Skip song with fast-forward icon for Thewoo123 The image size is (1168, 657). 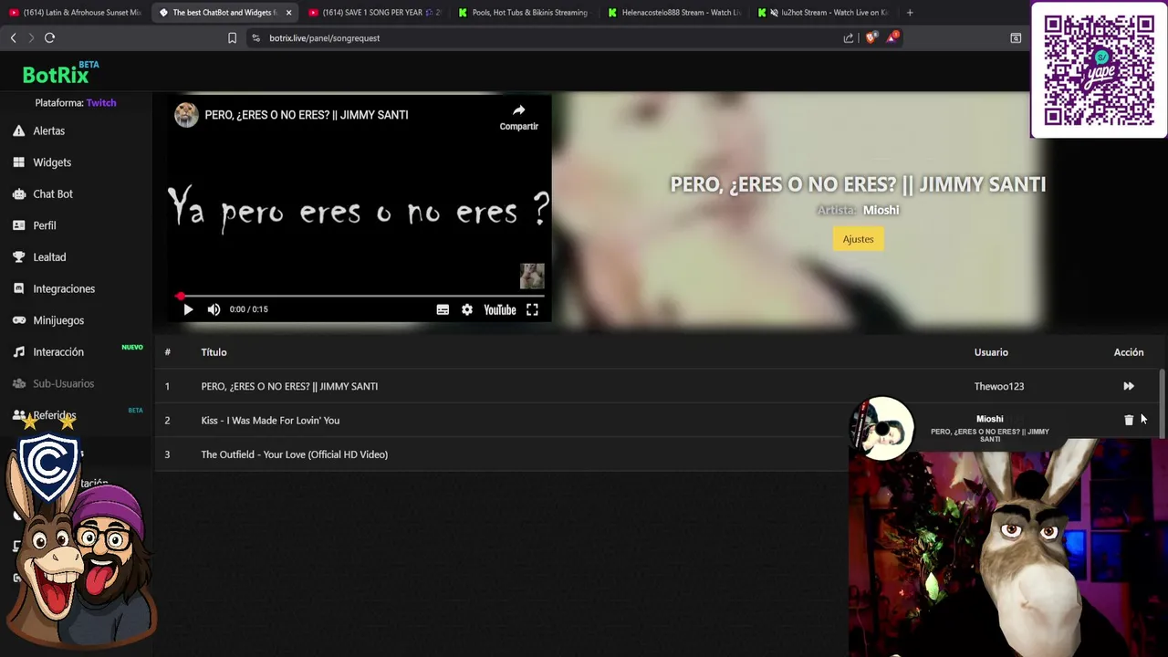coord(1129,386)
